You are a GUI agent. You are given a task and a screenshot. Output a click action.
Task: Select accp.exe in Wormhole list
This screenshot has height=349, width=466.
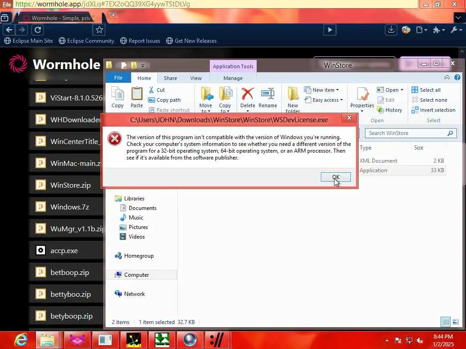point(66,250)
